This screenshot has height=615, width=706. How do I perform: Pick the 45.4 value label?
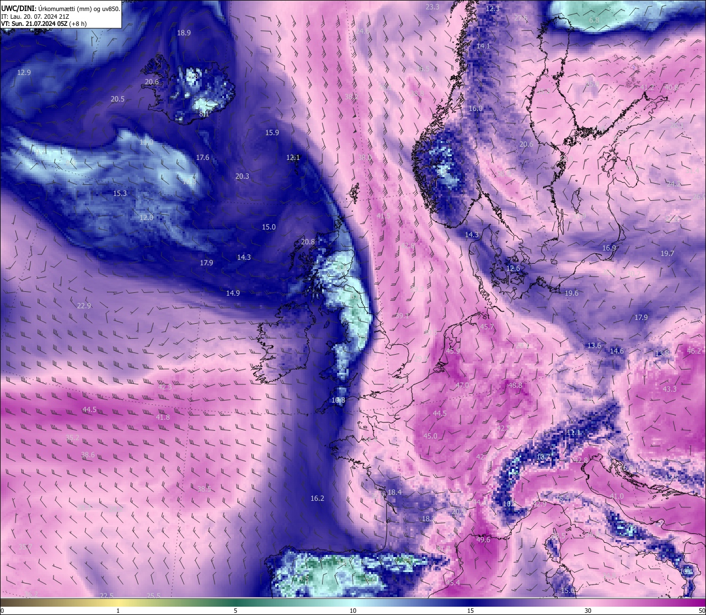pyautogui.click(x=453, y=582)
